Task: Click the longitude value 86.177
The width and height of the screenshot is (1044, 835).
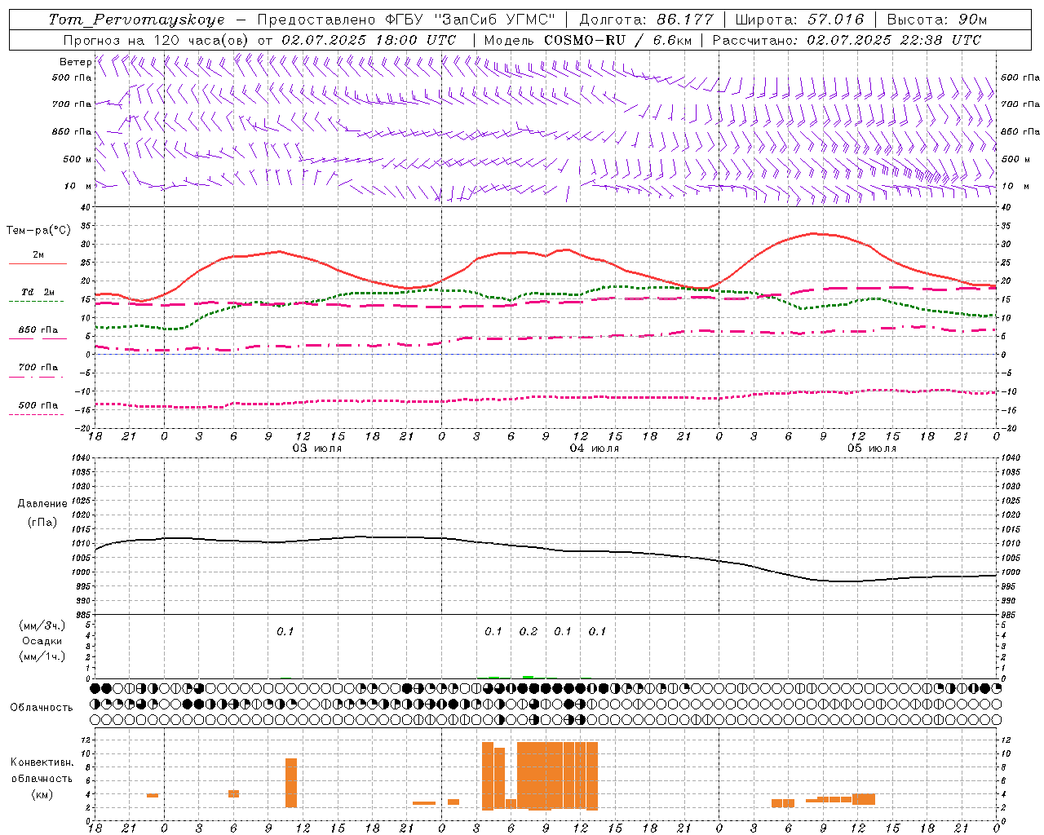Action: pyautogui.click(x=685, y=20)
